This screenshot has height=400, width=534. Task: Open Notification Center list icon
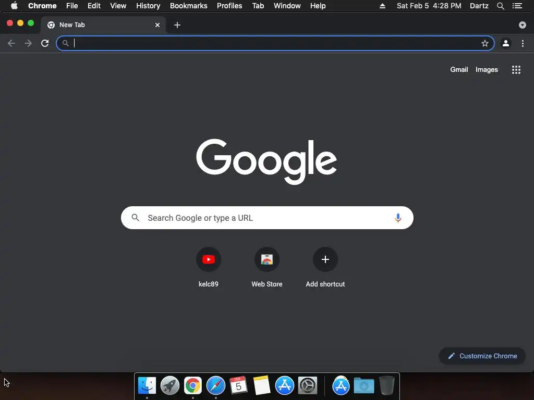point(517,6)
